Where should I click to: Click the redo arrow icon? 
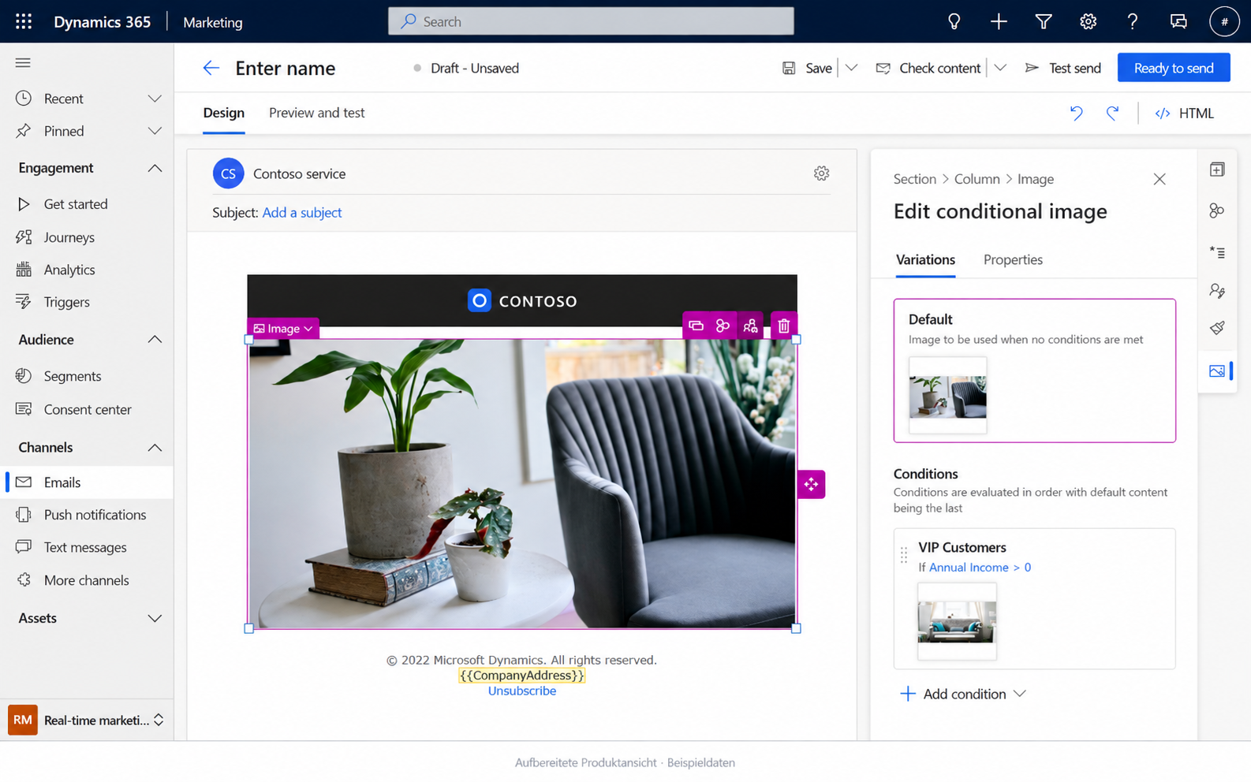1112,113
